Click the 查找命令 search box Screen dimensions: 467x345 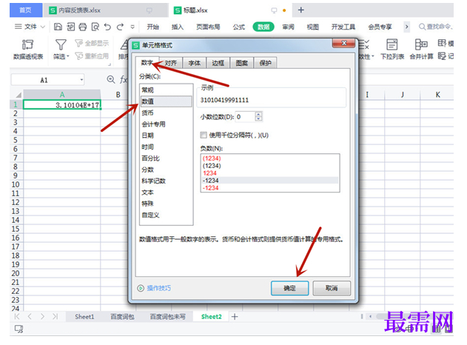[x=436, y=27]
